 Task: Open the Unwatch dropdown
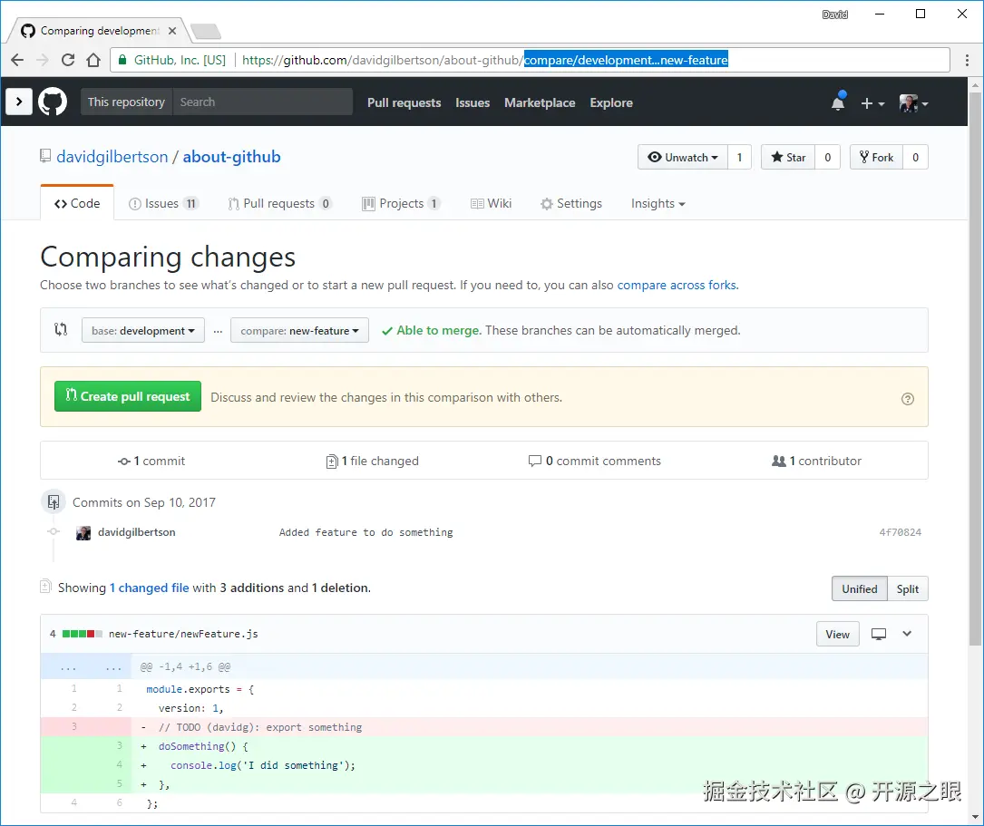coord(683,158)
